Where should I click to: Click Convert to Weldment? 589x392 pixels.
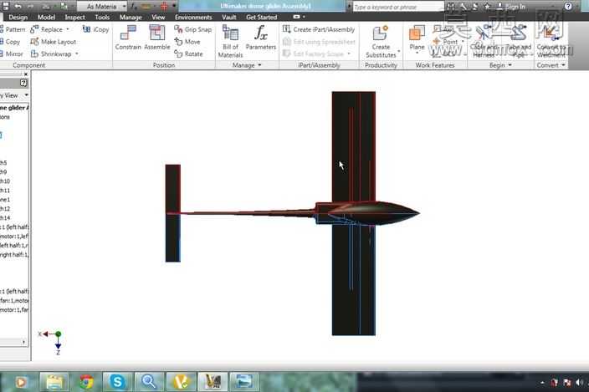[x=551, y=41]
